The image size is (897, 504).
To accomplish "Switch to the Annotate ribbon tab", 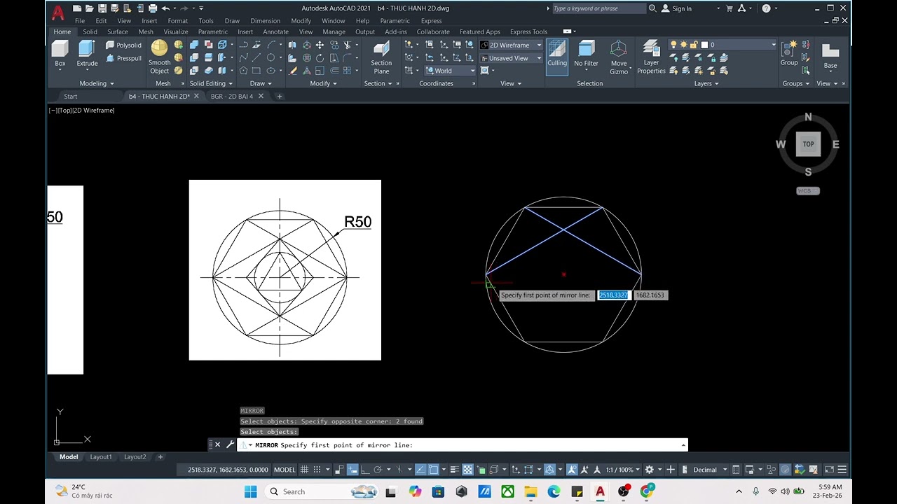I will click(x=275, y=31).
